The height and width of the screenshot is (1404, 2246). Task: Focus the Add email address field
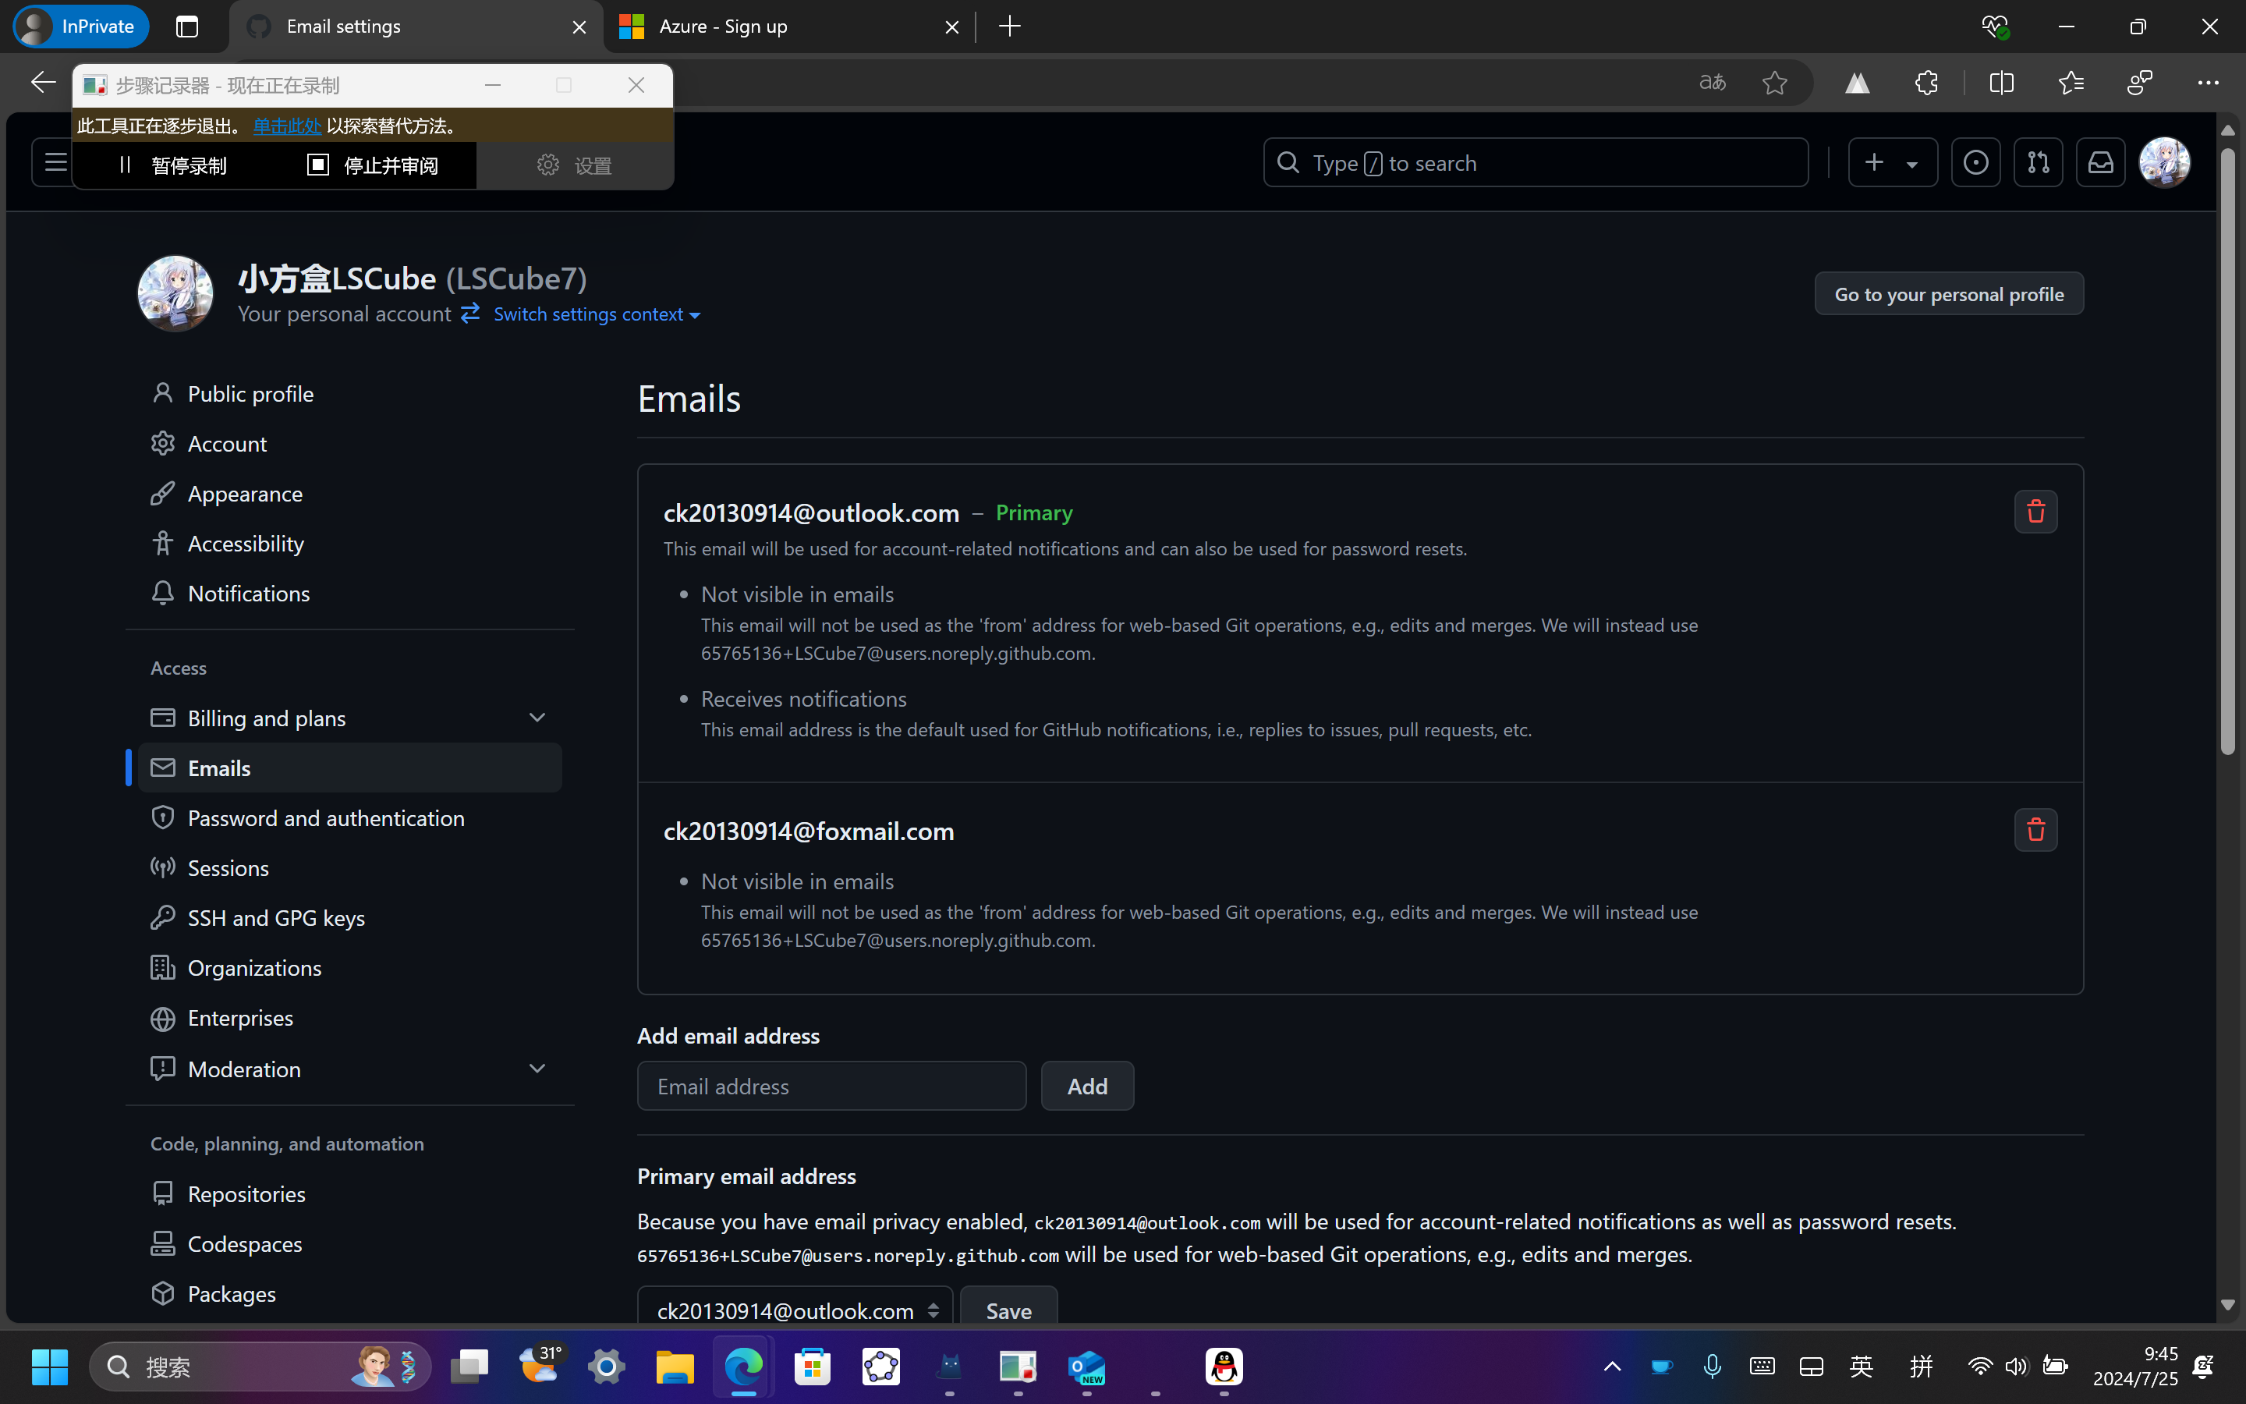[x=831, y=1087]
